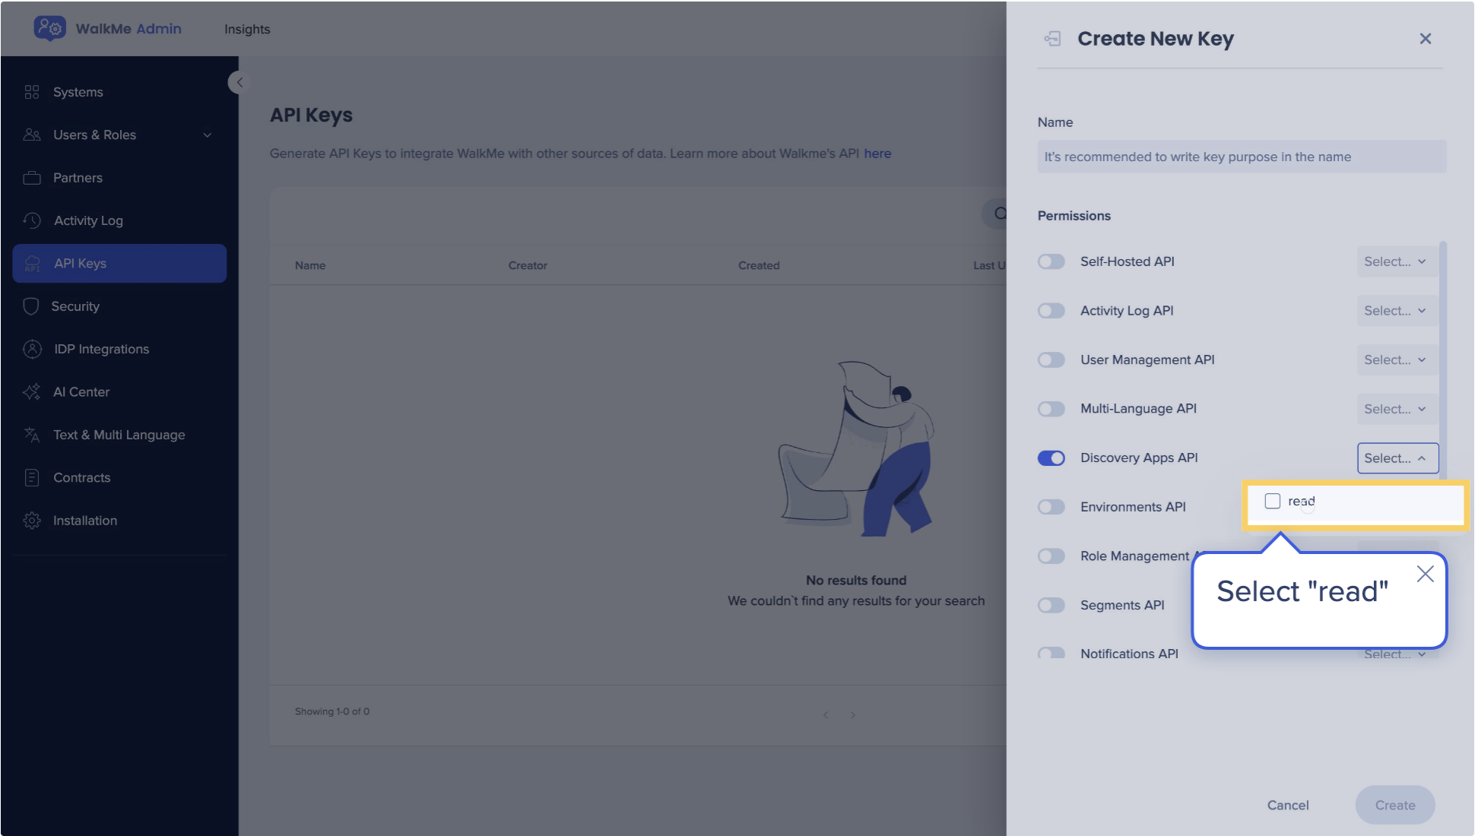
Task: Enable the Environments API toggle
Action: [x=1051, y=507]
